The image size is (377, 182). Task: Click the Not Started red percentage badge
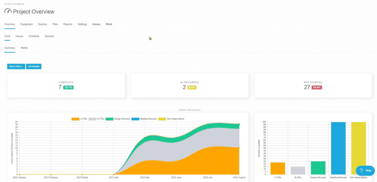(x=317, y=88)
